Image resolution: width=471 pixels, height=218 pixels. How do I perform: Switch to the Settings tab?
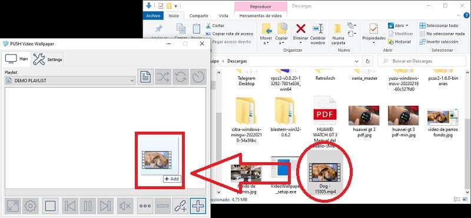tap(48, 59)
